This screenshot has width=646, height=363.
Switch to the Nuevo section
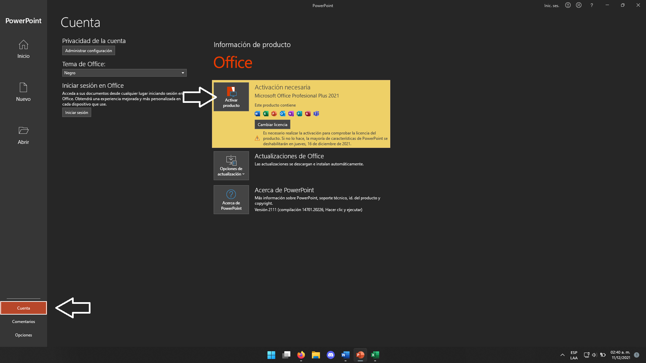click(23, 91)
